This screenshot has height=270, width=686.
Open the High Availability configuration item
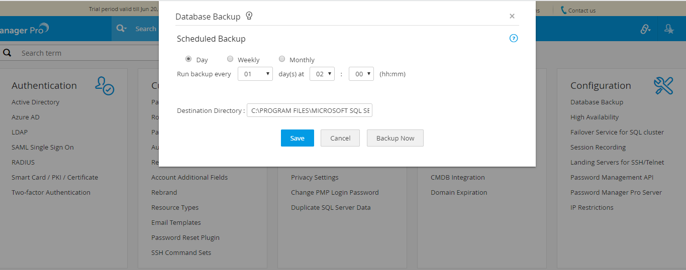(595, 117)
